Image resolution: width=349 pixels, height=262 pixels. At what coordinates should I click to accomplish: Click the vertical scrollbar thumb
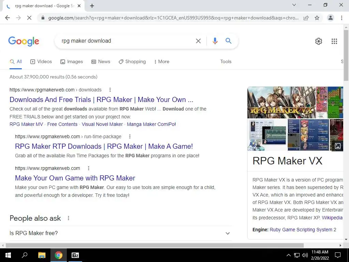pos(346,55)
